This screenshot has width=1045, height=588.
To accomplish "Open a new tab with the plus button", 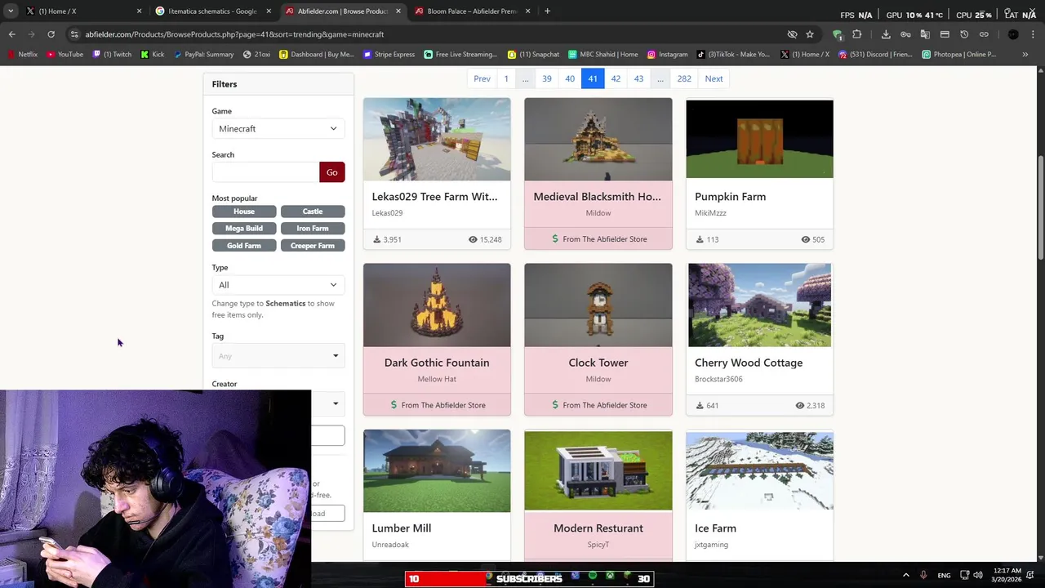I will 547,11.
